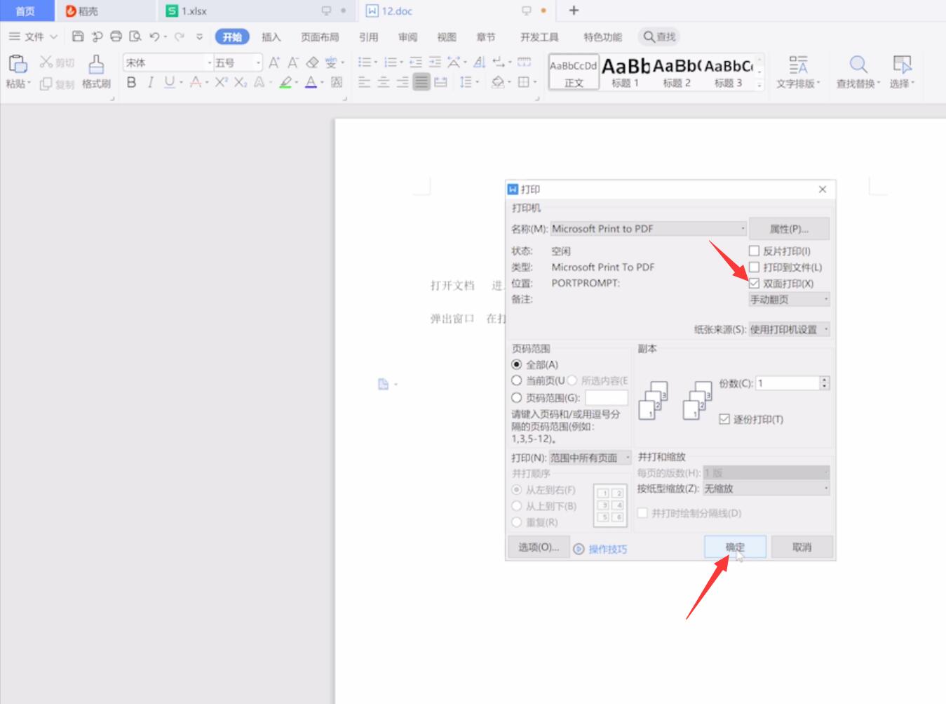Justify text alignment
Screen dimensions: 946x704
(421, 83)
